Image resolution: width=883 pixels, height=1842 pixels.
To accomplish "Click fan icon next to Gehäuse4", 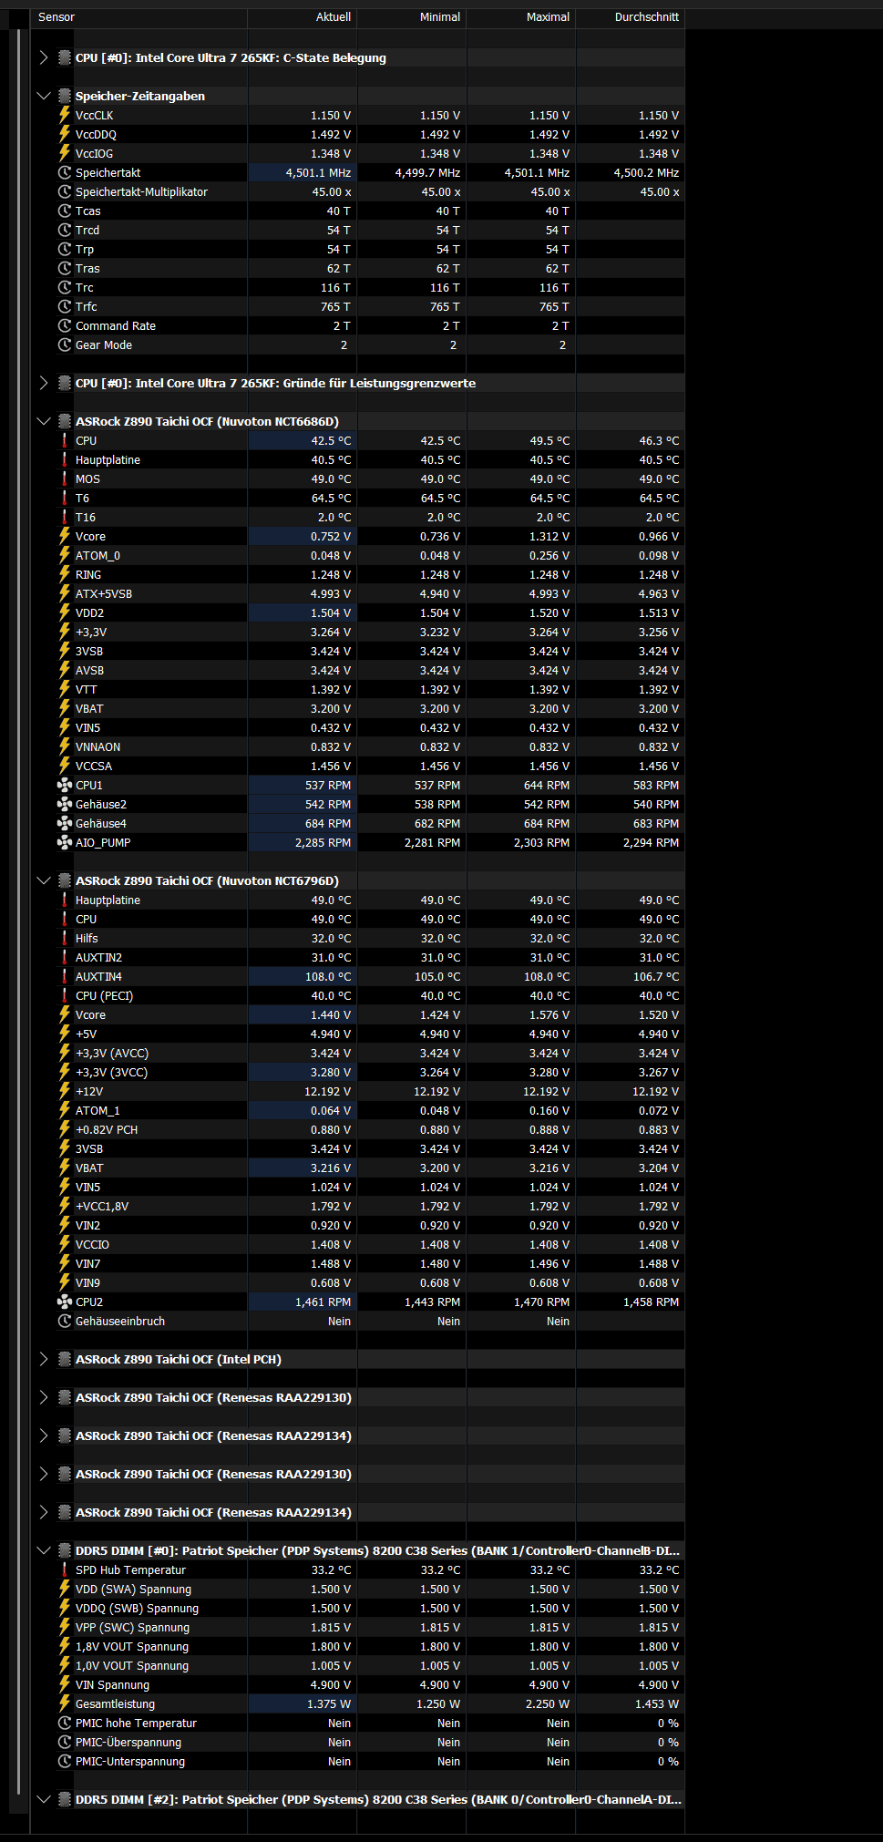I will point(65,823).
